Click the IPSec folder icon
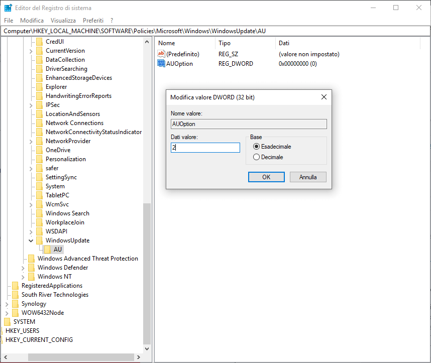 click(40, 105)
